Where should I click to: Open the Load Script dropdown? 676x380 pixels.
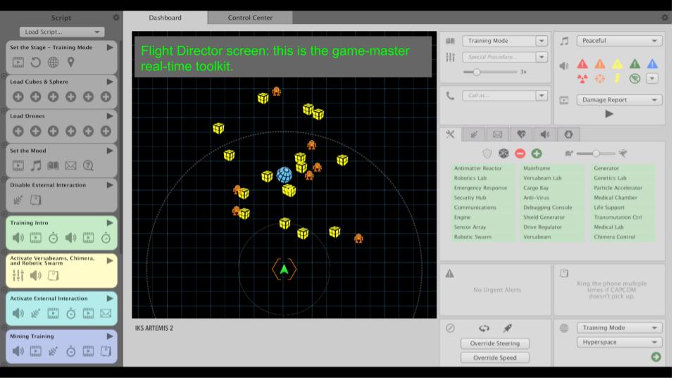62,32
